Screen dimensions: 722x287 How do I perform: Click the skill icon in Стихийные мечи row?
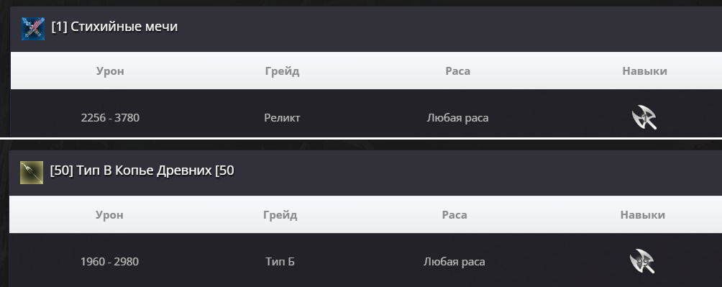coord(644,118)
